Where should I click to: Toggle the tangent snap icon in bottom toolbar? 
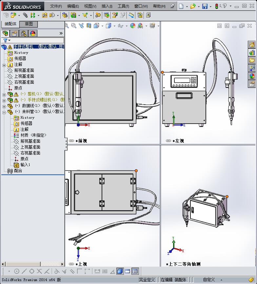click(x=57, y=271)
